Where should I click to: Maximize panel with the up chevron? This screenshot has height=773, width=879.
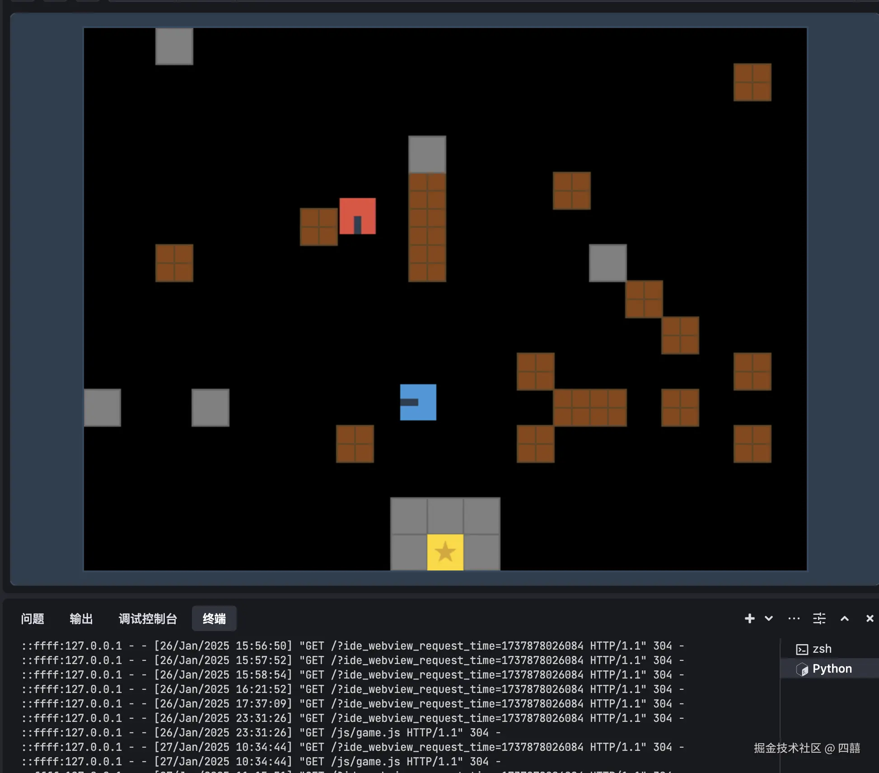[x=844, y=618]
